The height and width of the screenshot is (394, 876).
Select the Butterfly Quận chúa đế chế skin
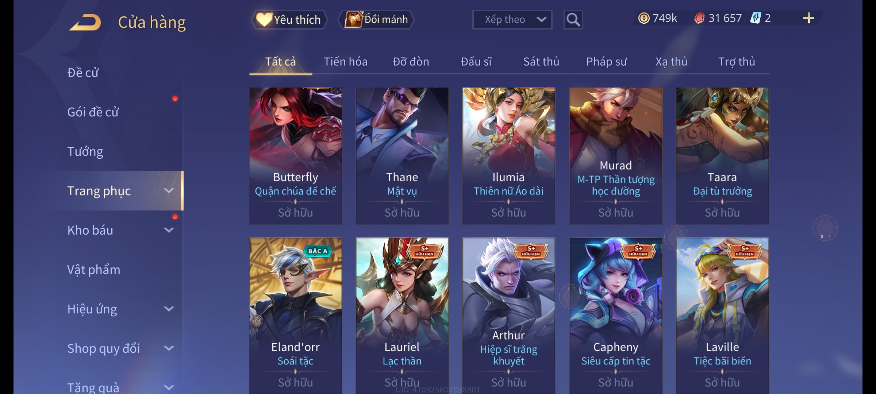click(296, 156)
